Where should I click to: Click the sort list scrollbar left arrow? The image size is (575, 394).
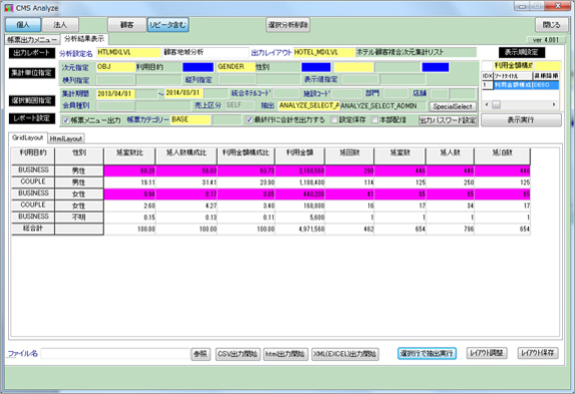(486, 105)
